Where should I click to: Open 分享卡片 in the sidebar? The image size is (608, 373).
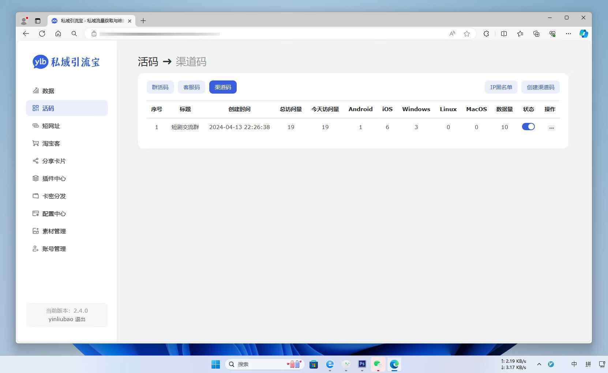pos(67,161)
